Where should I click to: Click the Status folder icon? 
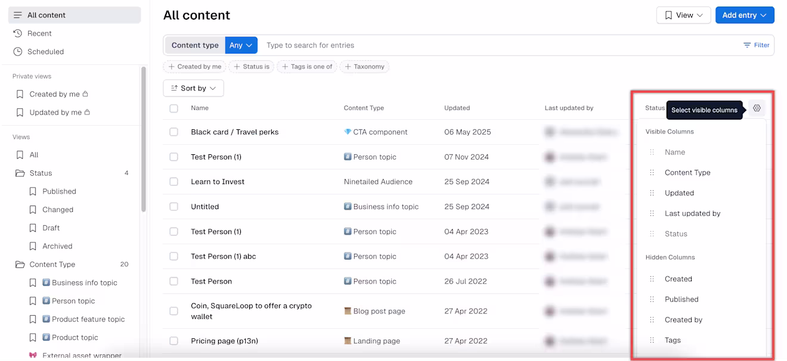20,173
